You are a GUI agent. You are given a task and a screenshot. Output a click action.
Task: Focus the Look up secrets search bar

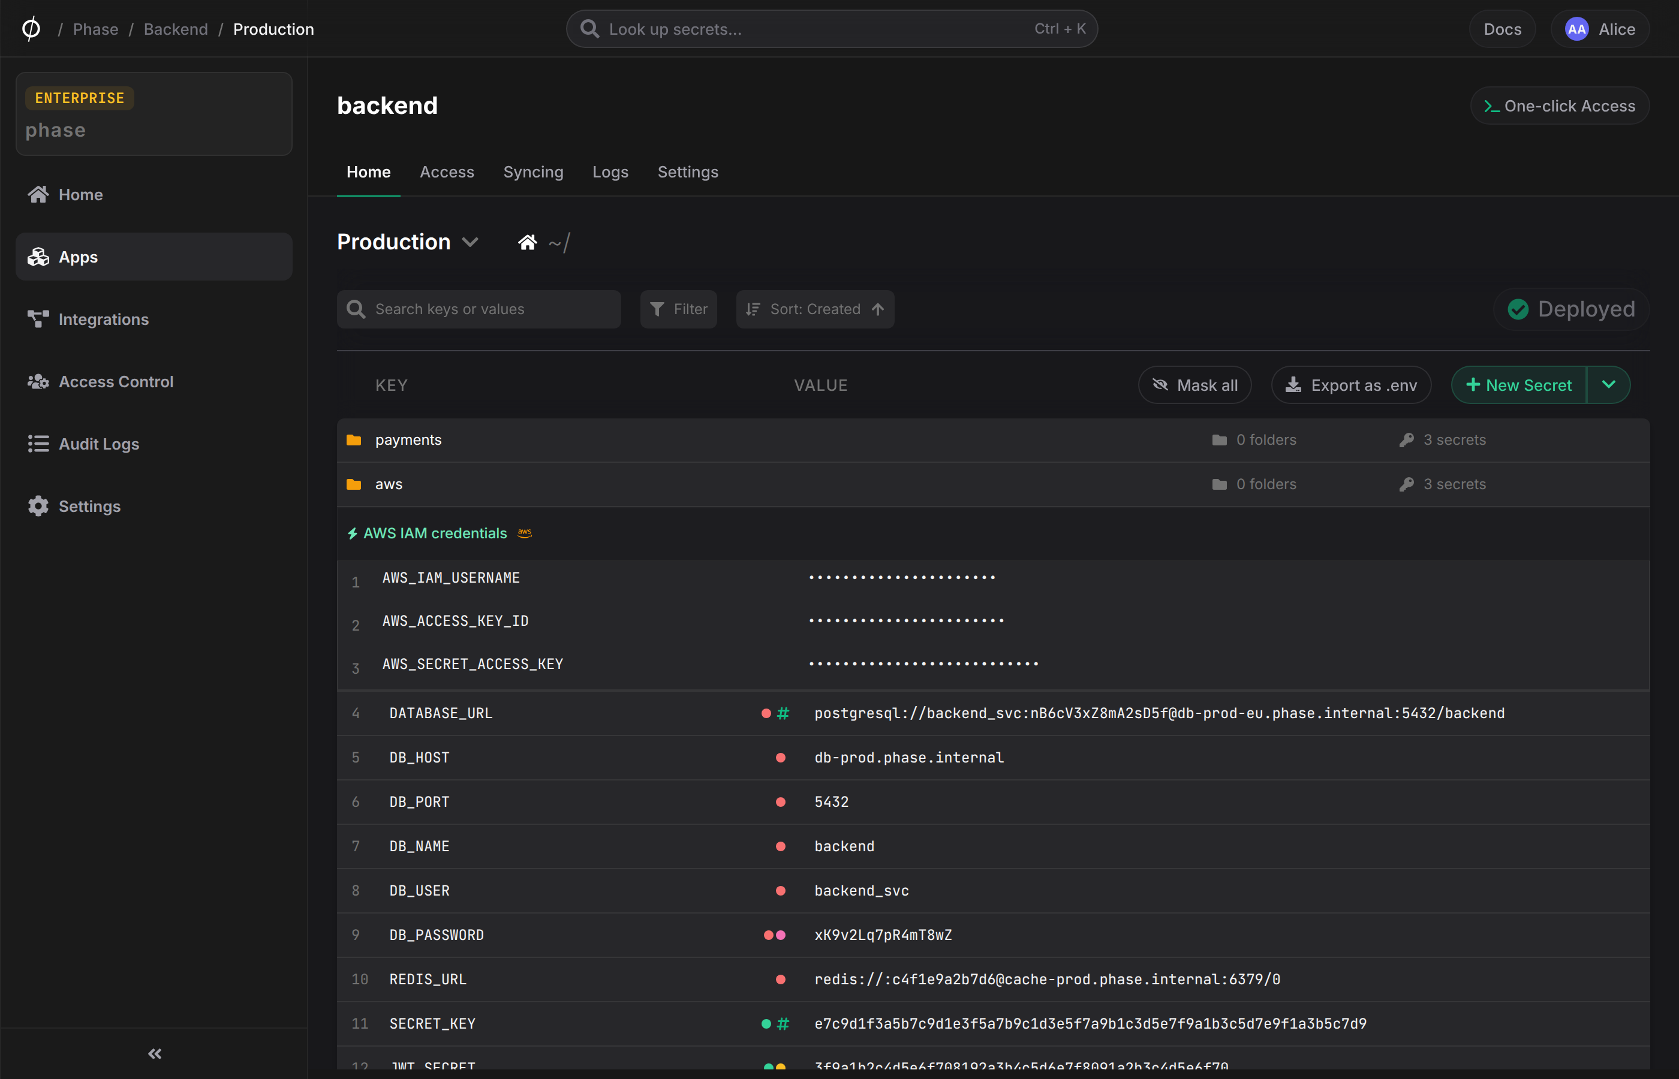click(832, 29)
